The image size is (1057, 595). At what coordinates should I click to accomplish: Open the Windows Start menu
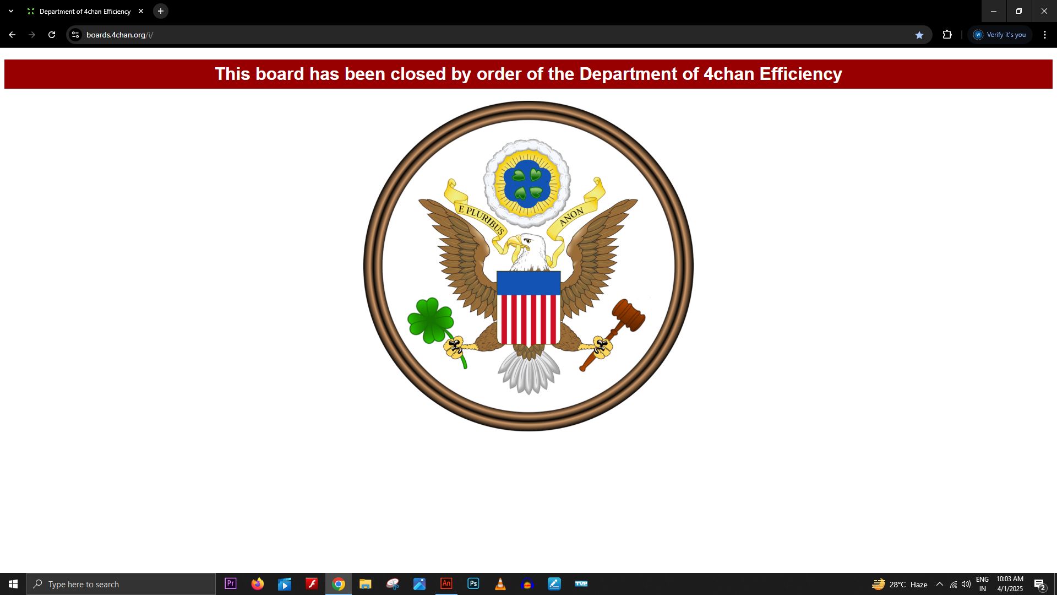[13, 584]
